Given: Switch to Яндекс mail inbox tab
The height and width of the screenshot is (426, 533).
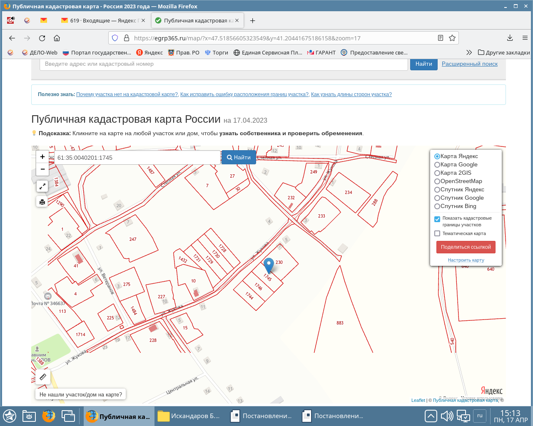Looking at the screenshot, I should coord(103,20).
